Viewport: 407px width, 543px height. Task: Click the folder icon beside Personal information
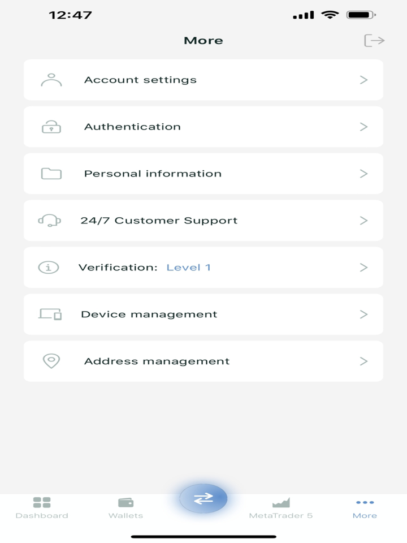[51, 174]
